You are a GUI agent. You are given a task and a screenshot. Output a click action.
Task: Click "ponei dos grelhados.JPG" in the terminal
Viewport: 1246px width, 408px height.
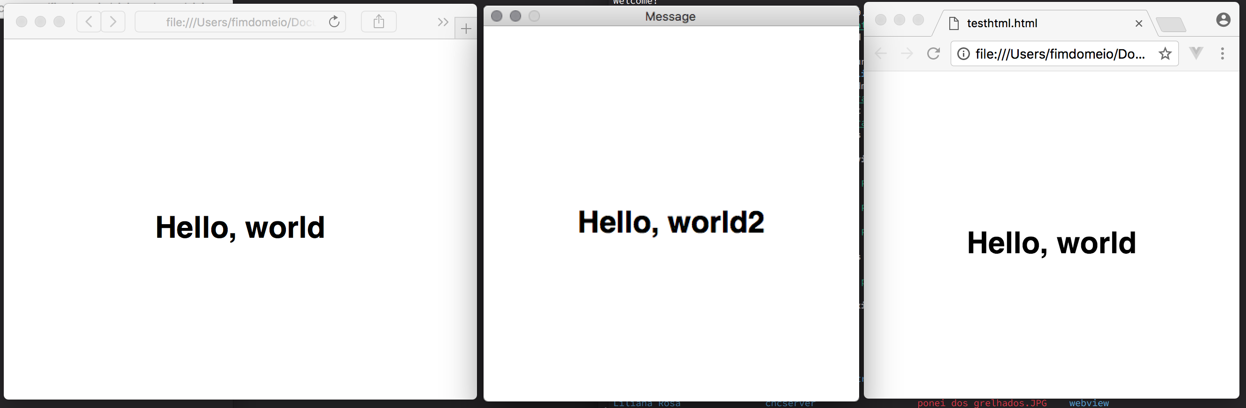click(x=982, y=403)
